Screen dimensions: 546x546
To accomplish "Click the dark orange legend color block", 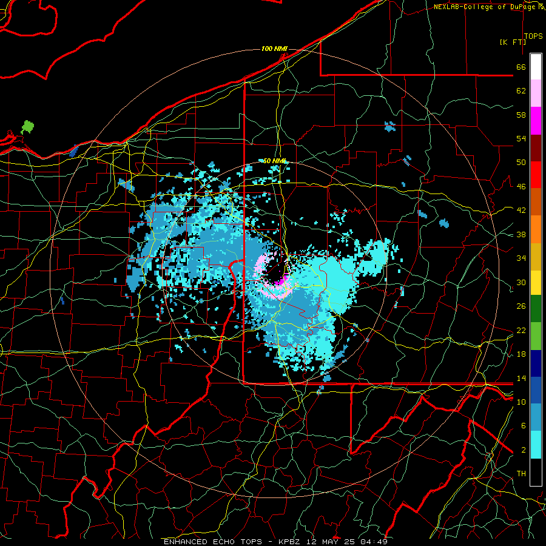I will [536, 202].
